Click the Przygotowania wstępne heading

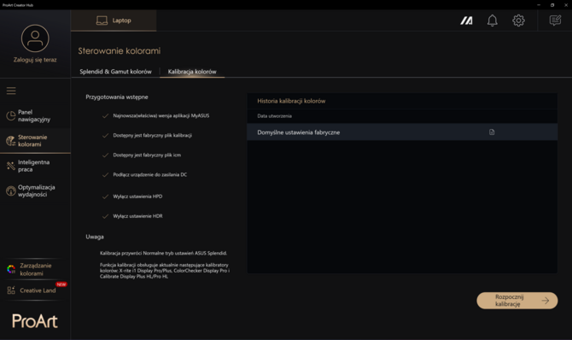[x=117, y=97]
